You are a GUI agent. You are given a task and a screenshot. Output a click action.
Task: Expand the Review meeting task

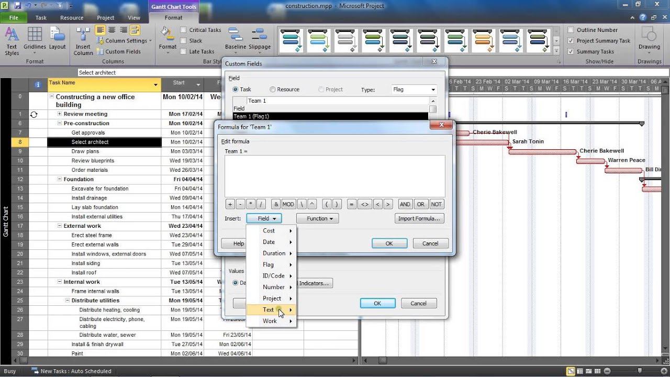click(60, 114)
